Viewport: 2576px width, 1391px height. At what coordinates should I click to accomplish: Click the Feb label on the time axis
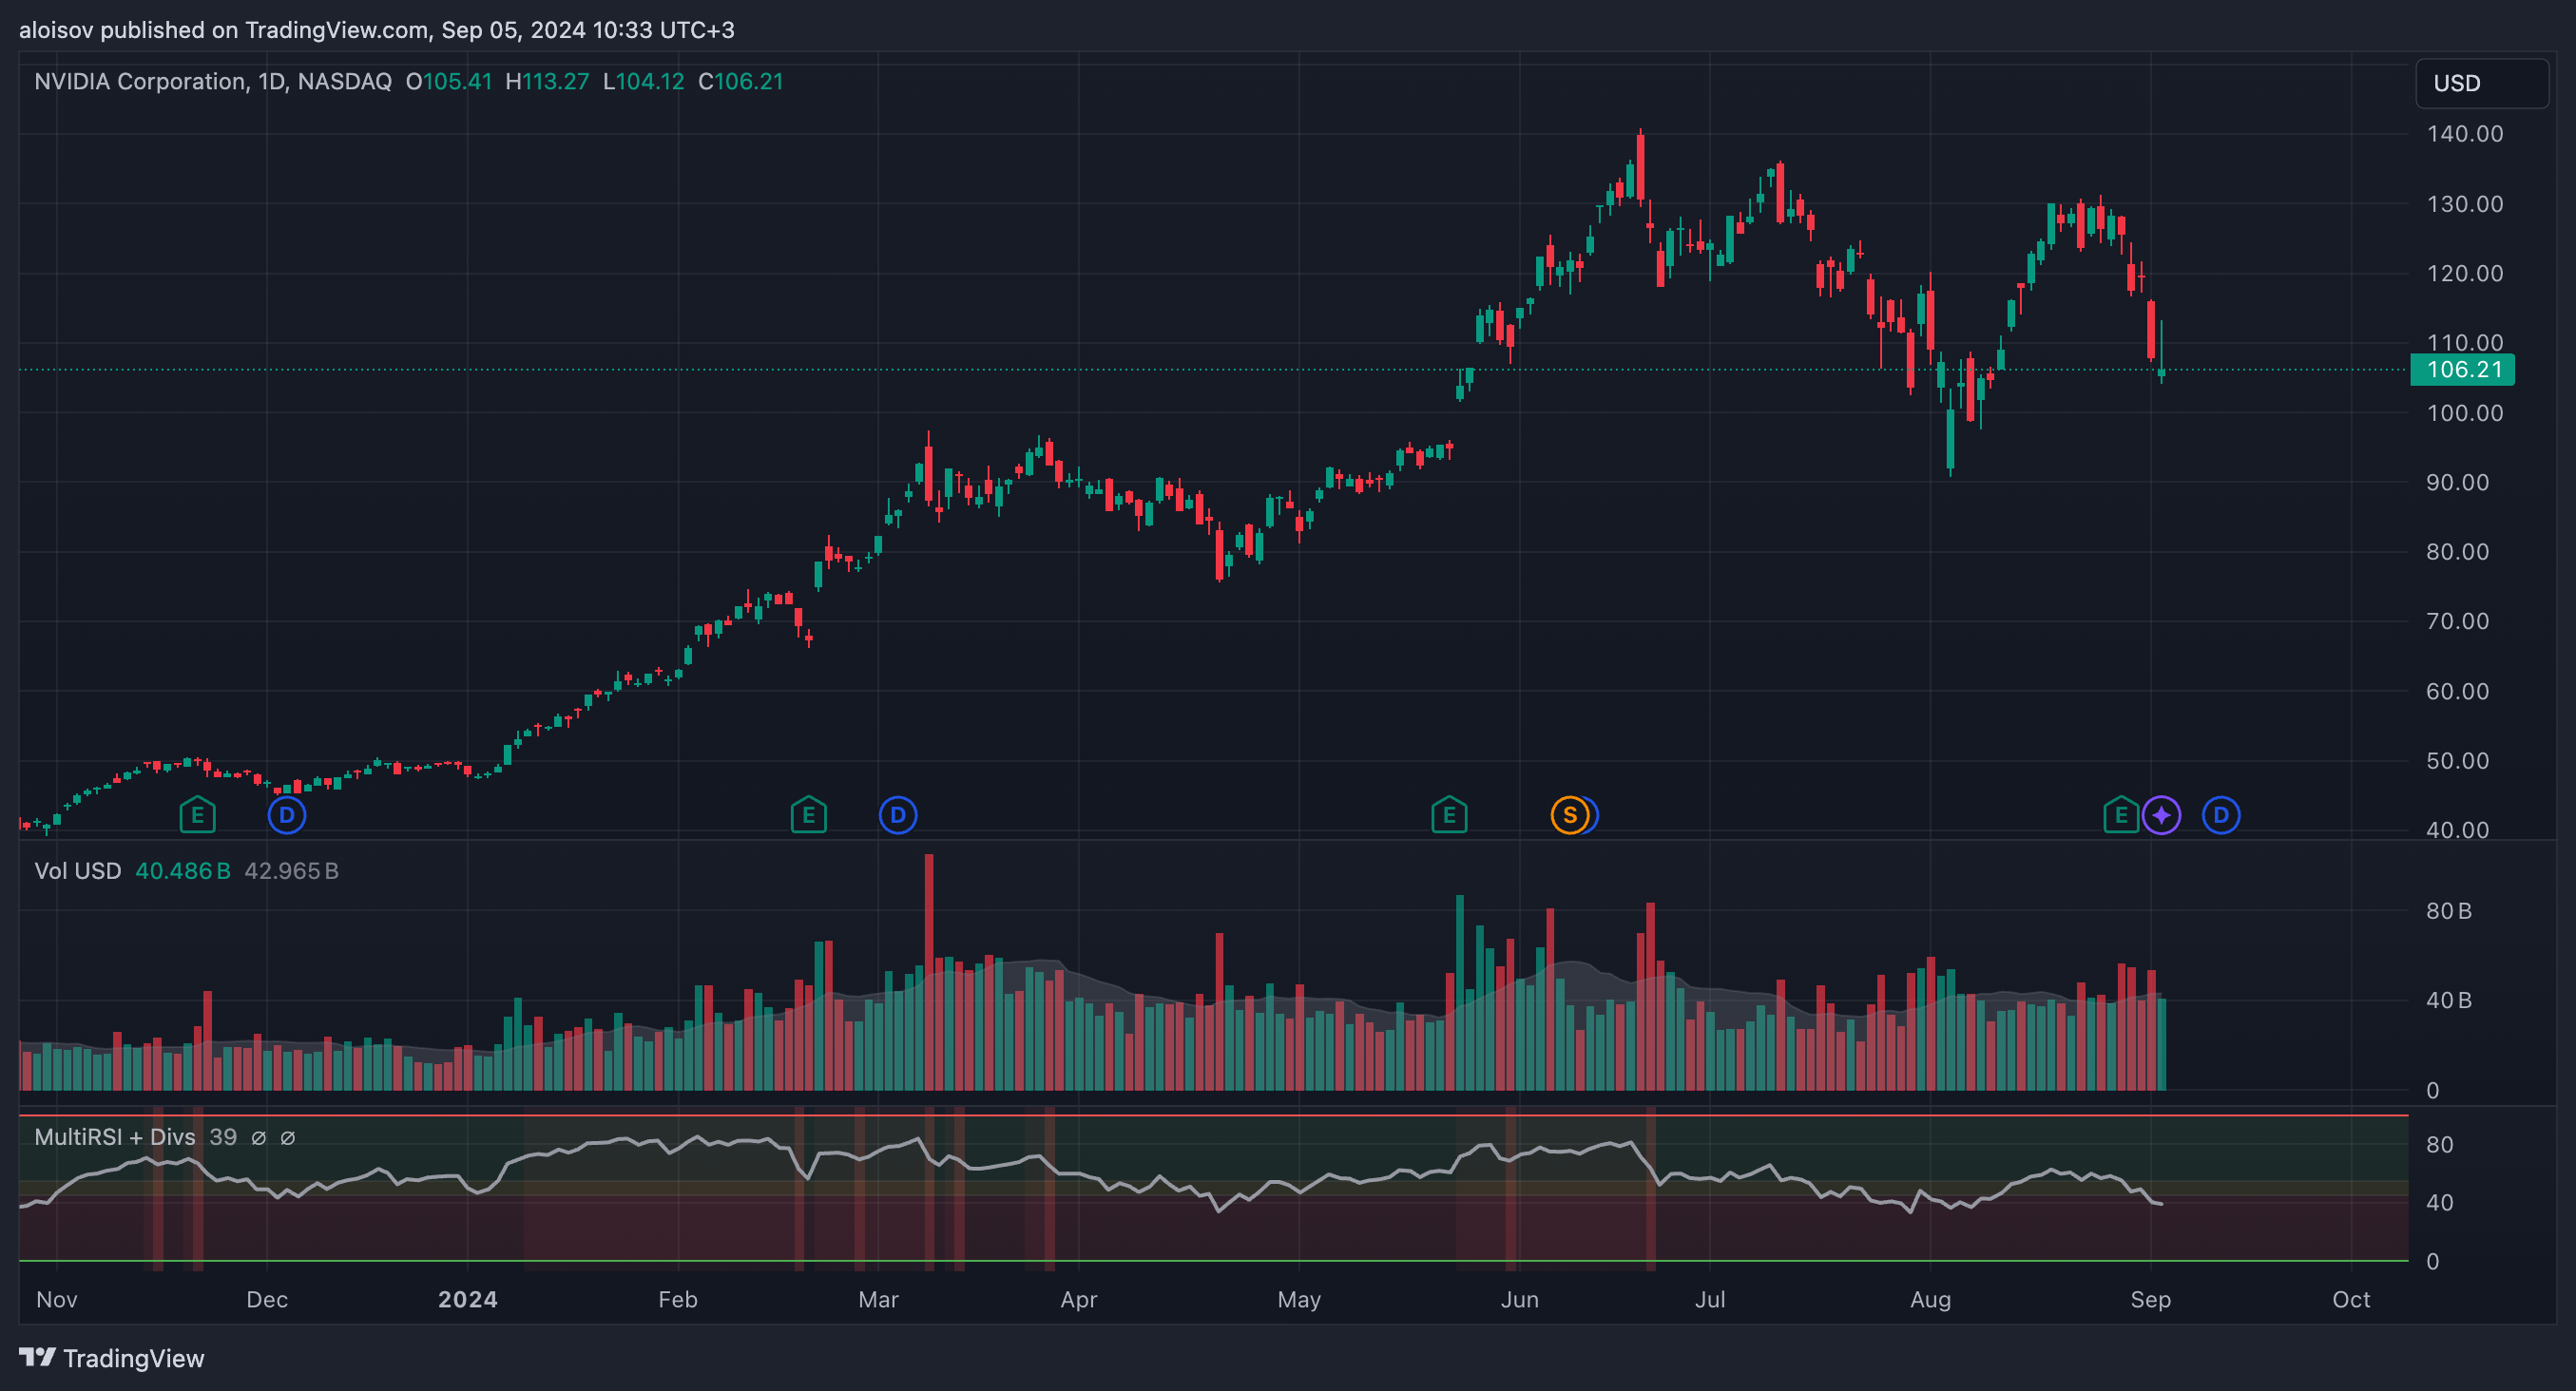(678, 1300)
